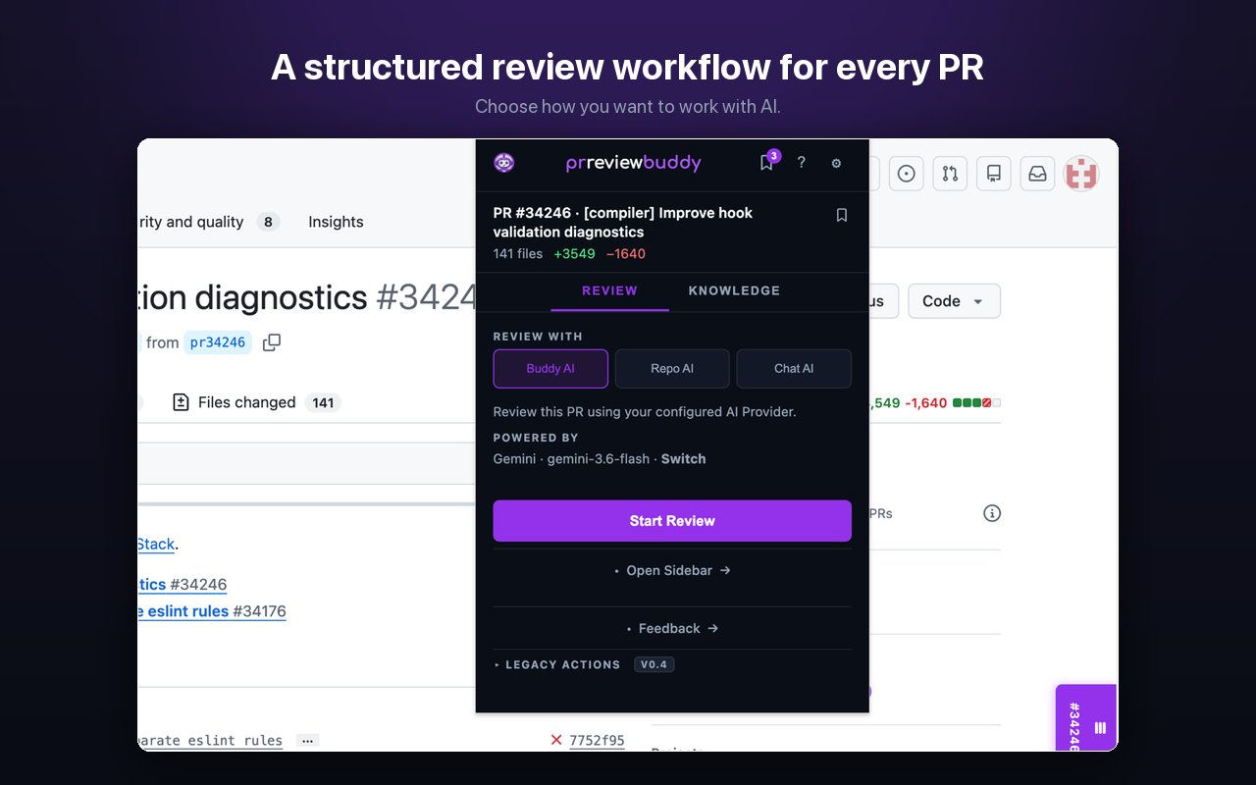Image resolution: width=1256 pixels, height=785 pixels.
Task: Click the −1640 deletions text in popup
Action: (626, 253)
